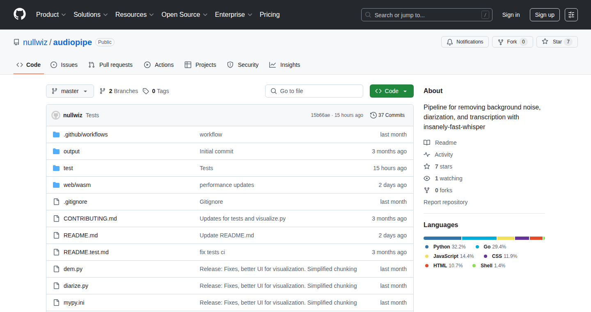Switch to the Actions tab
This screenshot has width=591, height=312.
coord(159,65)
